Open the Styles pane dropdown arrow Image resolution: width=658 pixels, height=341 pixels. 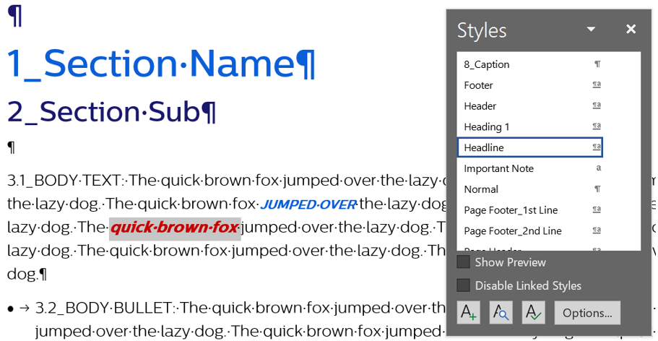591,30
